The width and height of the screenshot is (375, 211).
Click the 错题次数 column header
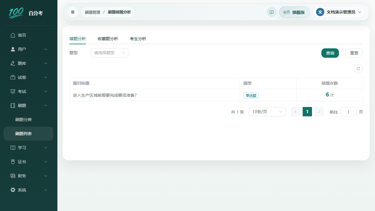(x=330, y=83)
